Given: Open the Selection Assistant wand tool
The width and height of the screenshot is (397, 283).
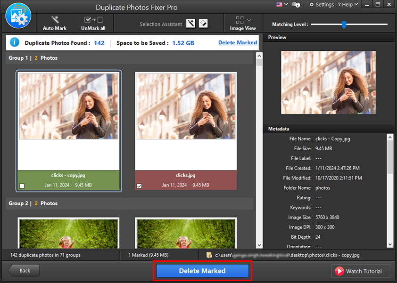Looking at the screenshot, I should [190, 24].
